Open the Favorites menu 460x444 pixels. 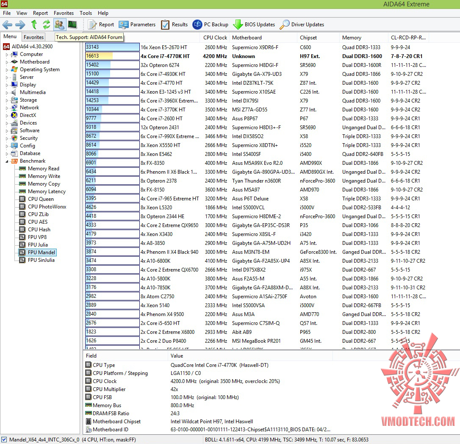pos(64,13)
